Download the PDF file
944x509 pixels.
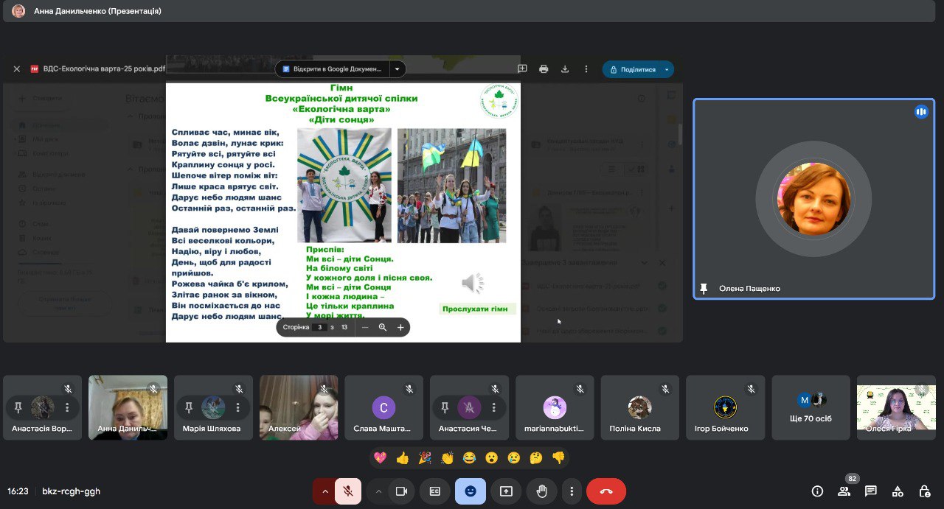pyautogui.click(x=565, y=69)
